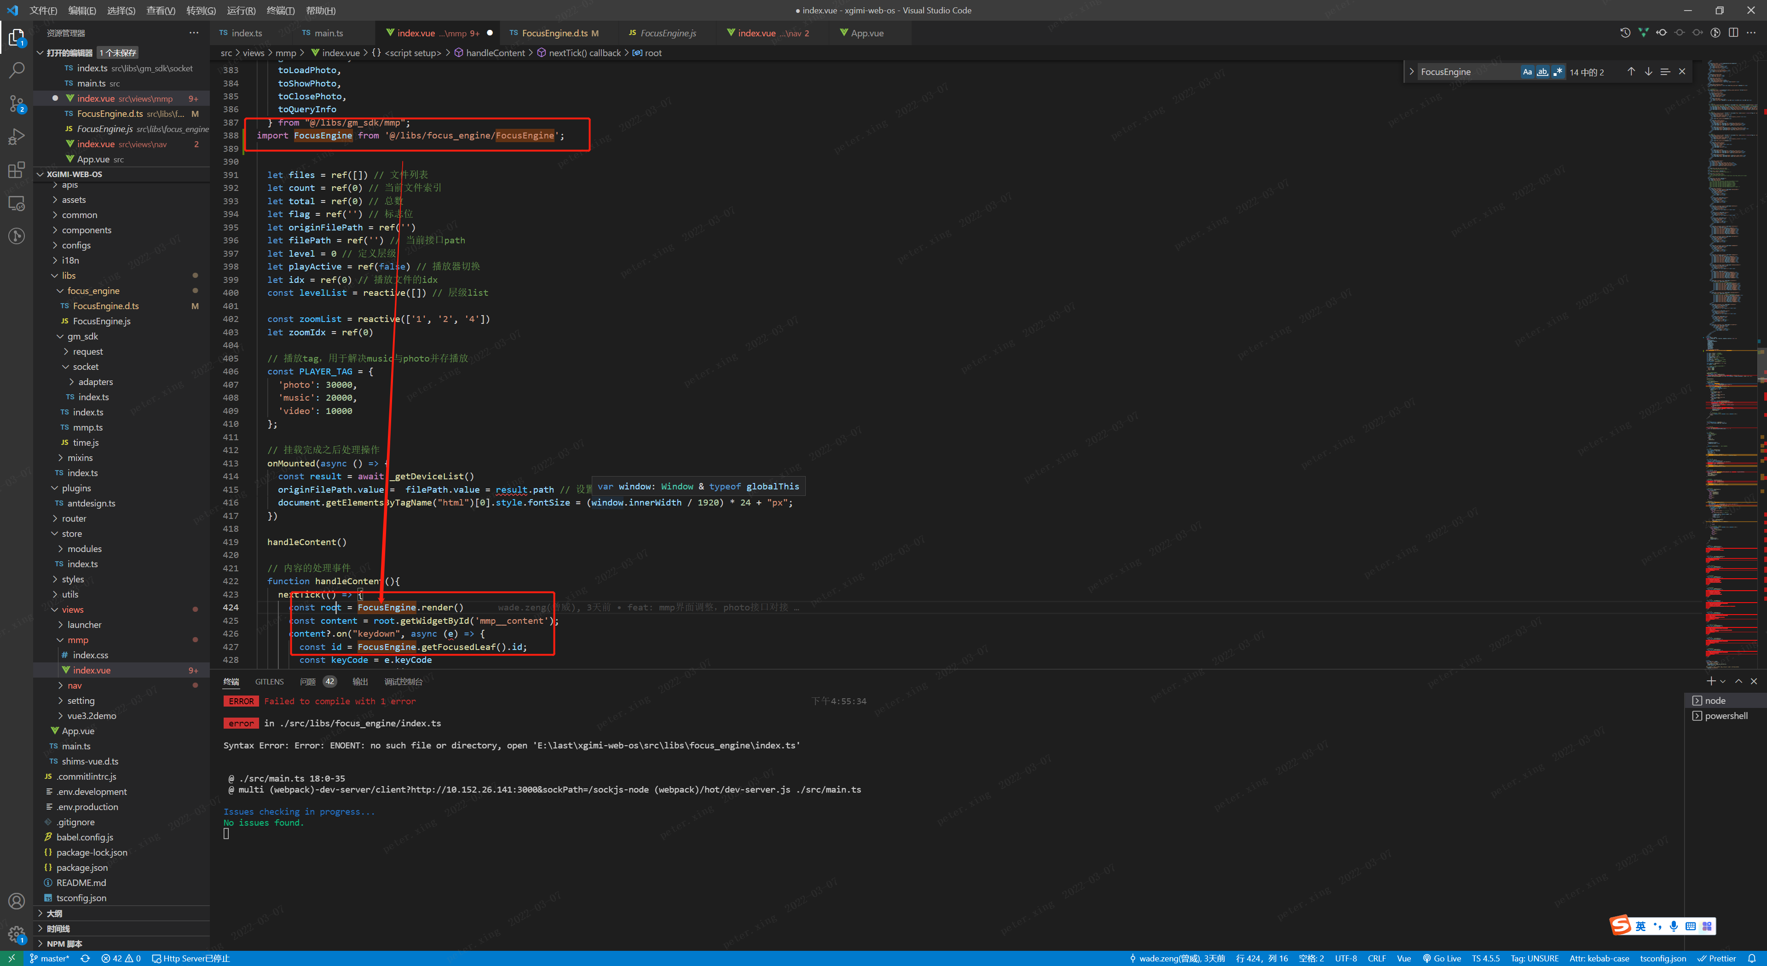
Task: Open the notifications bell in status bar
Action: 1751,959
